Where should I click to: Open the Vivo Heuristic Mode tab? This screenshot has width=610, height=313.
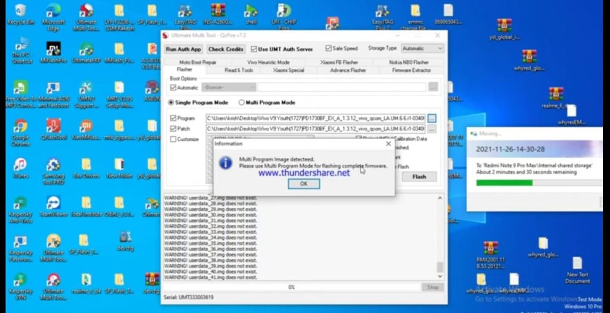268,62
